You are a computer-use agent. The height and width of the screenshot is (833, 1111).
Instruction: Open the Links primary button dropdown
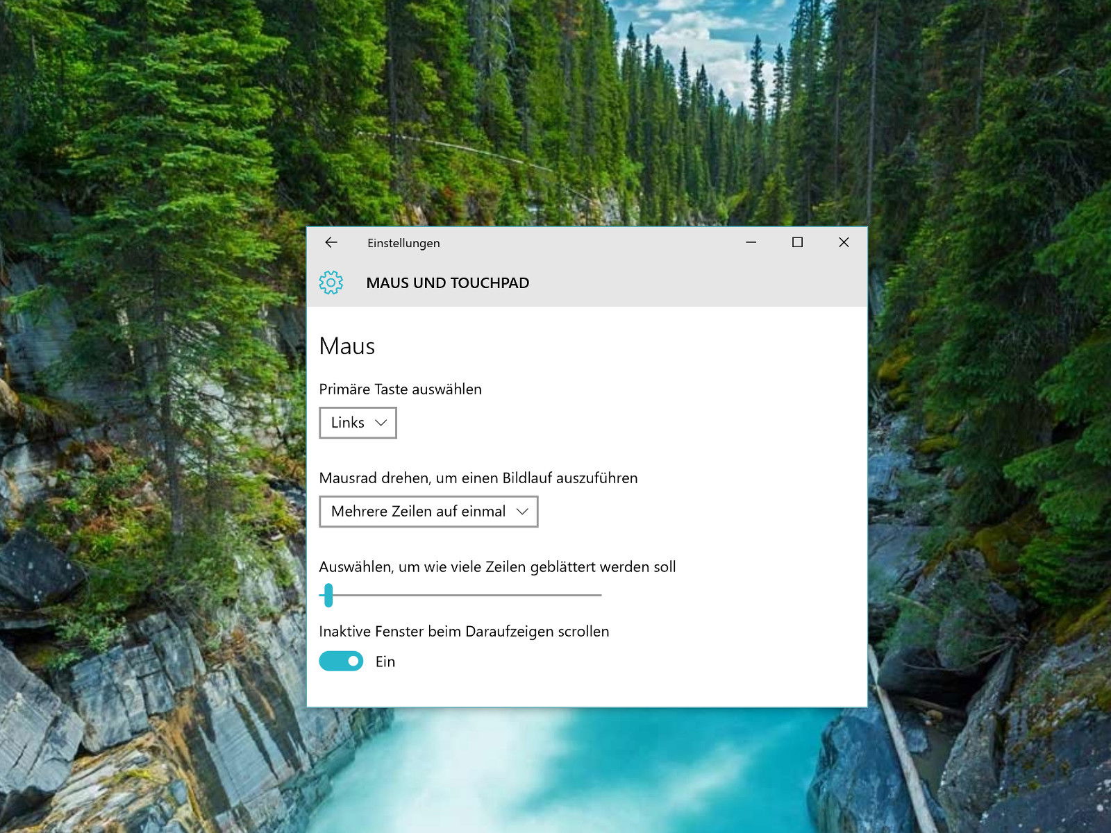coord(358,423)
